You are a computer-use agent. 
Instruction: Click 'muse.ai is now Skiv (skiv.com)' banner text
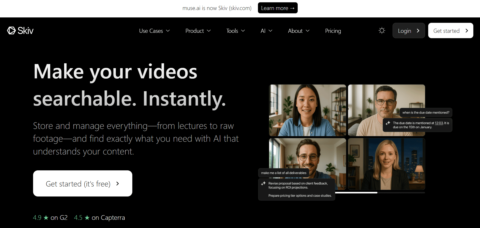(x=217, y=8)
